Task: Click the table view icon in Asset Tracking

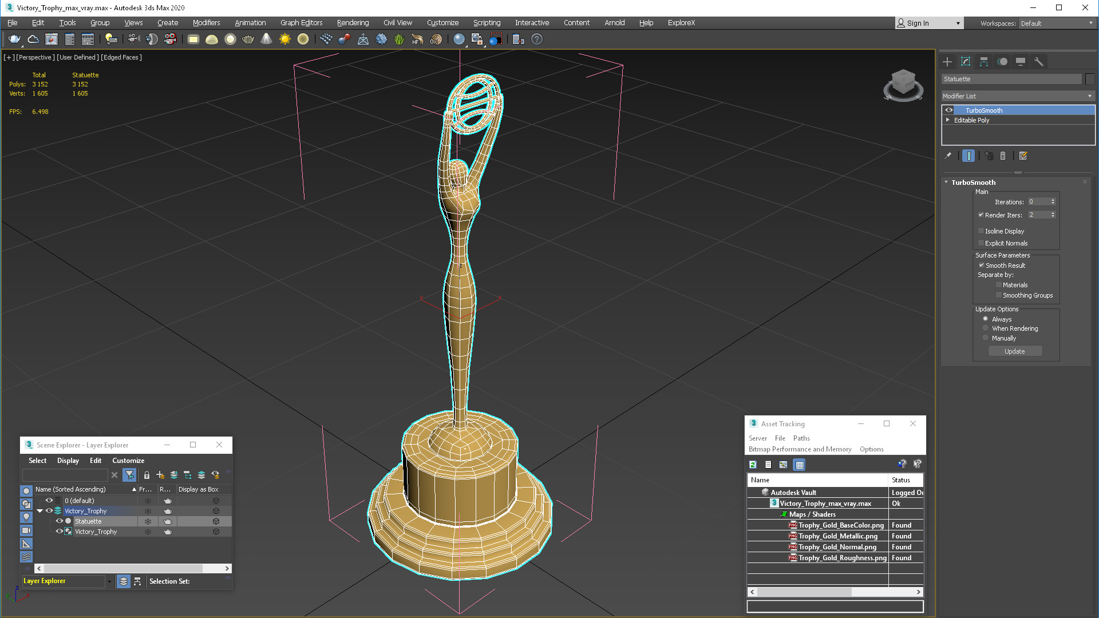Action: coord(800,465)
